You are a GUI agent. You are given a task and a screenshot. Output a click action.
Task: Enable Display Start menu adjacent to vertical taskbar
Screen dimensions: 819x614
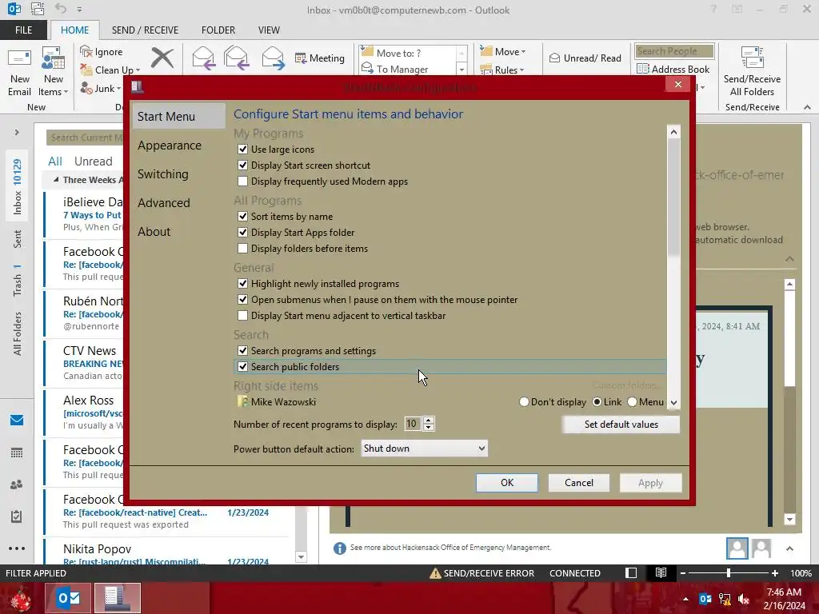pos(242,315)
